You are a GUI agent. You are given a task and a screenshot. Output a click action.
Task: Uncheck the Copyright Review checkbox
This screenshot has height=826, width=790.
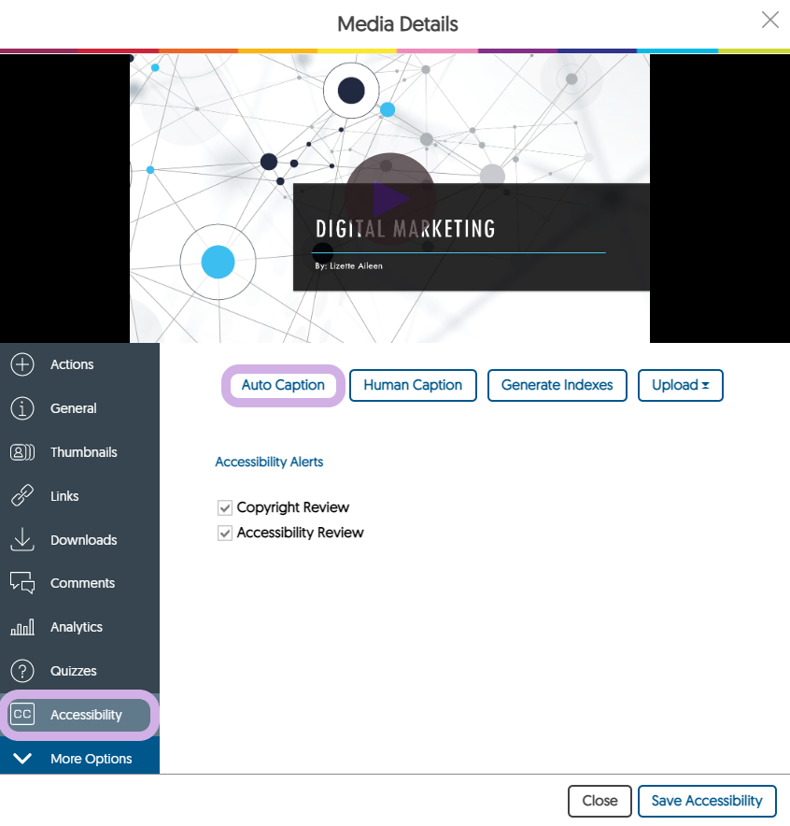tap(224, 508)
